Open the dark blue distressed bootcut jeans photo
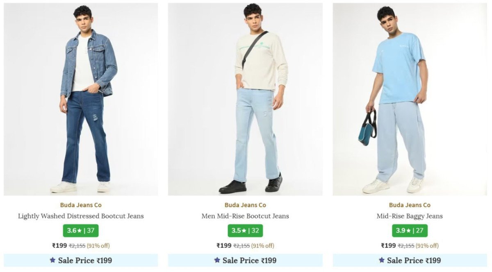 click(81, 99)
